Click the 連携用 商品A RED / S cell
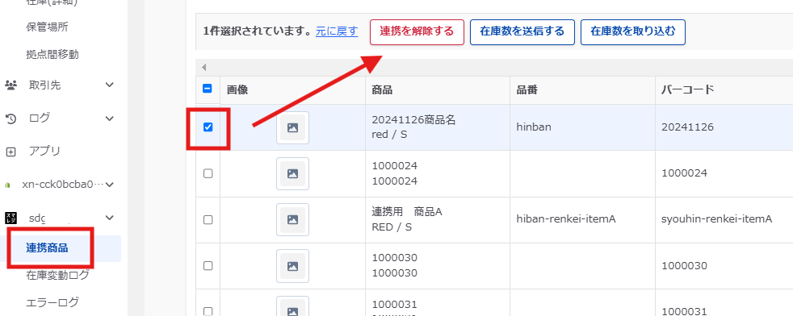Viewport: 793px width, 316px height. (x=438, y=219)
